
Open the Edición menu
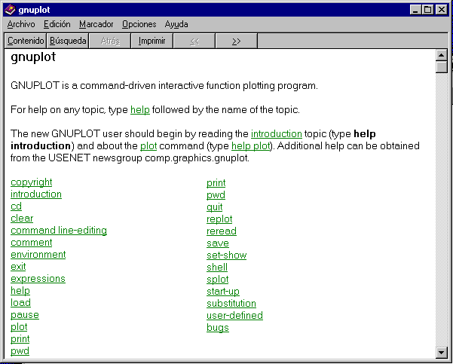point(57,24)
